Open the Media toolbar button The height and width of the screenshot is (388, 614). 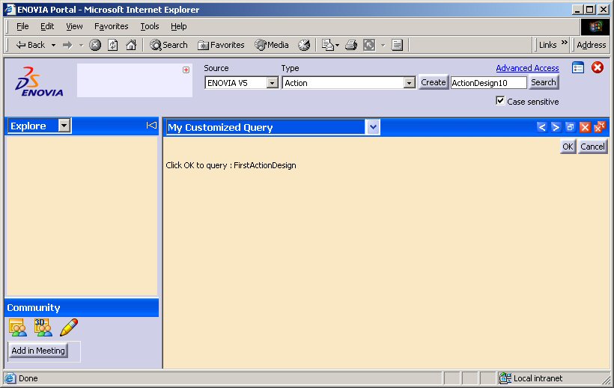pyautogui.click(x=271, y=45)
